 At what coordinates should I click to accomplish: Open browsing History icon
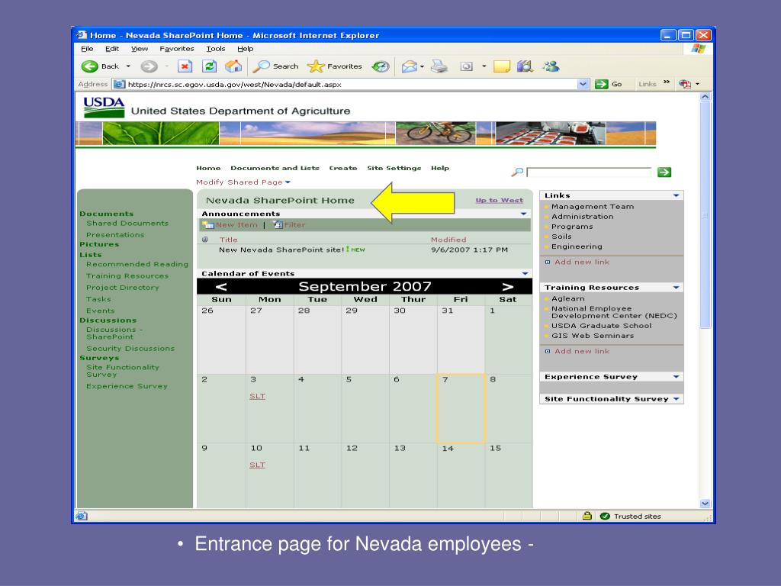coord(381,66)
